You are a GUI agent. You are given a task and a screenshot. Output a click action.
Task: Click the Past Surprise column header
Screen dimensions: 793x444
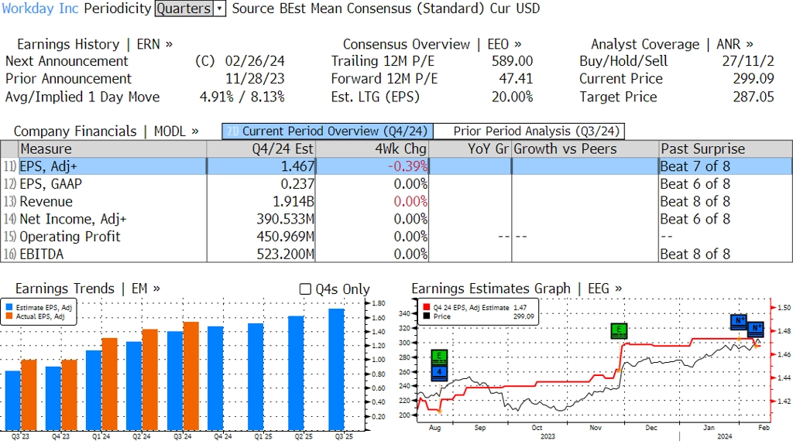tap(726, 149)
